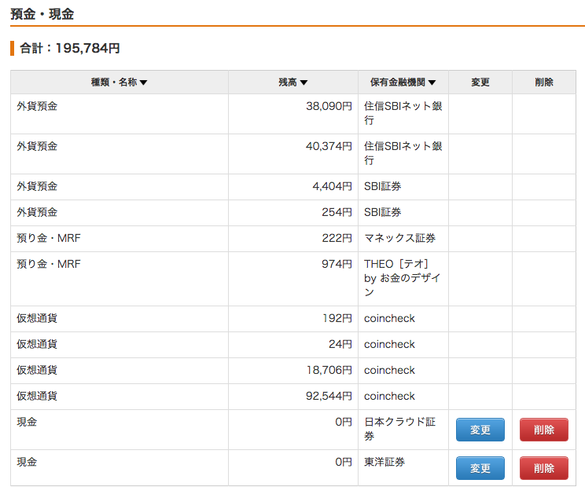Select the 38,090円 外貨預金 row
The width and height of the screenshot is (585, 498).
click(293, 114)
